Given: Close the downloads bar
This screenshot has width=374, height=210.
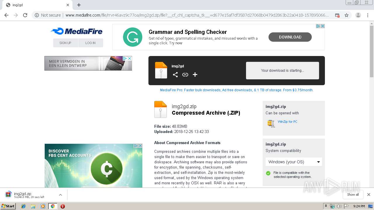Looking at the screenshot, I should [x=369, y=195].
